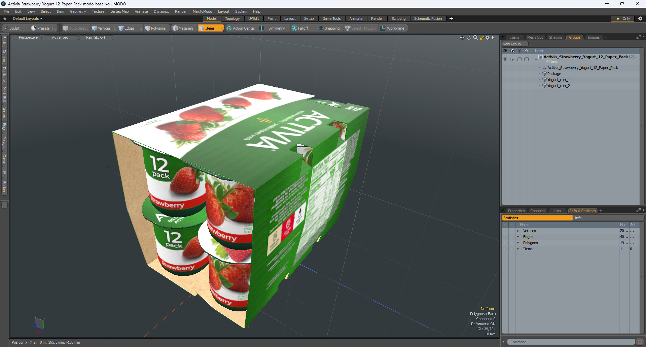Open the Texture menu
The image size is (646, 347).
98,11
